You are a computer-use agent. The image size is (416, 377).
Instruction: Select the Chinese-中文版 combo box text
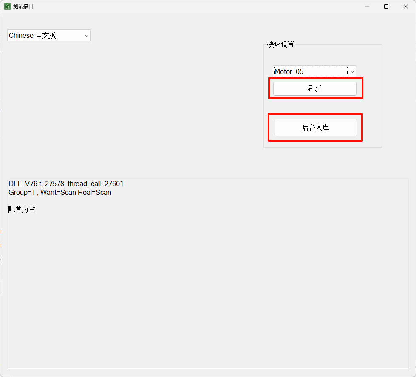[32, 35]
